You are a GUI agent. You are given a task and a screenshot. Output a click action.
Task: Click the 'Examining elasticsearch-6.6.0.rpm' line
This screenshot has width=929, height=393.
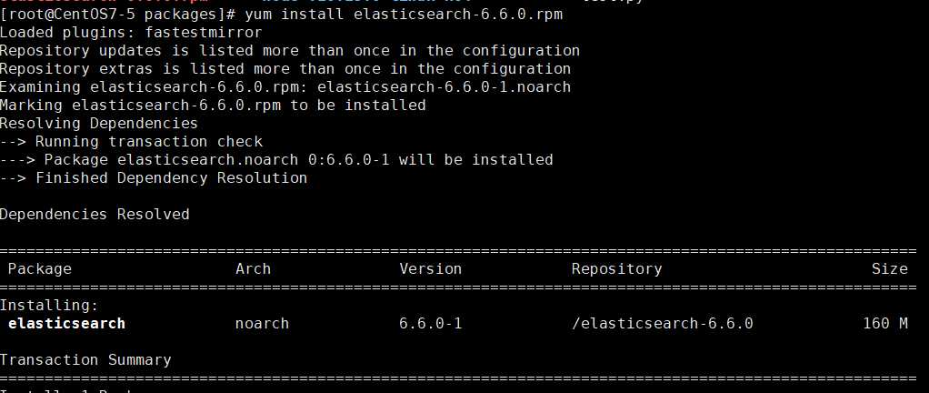(x=285, y=87)
